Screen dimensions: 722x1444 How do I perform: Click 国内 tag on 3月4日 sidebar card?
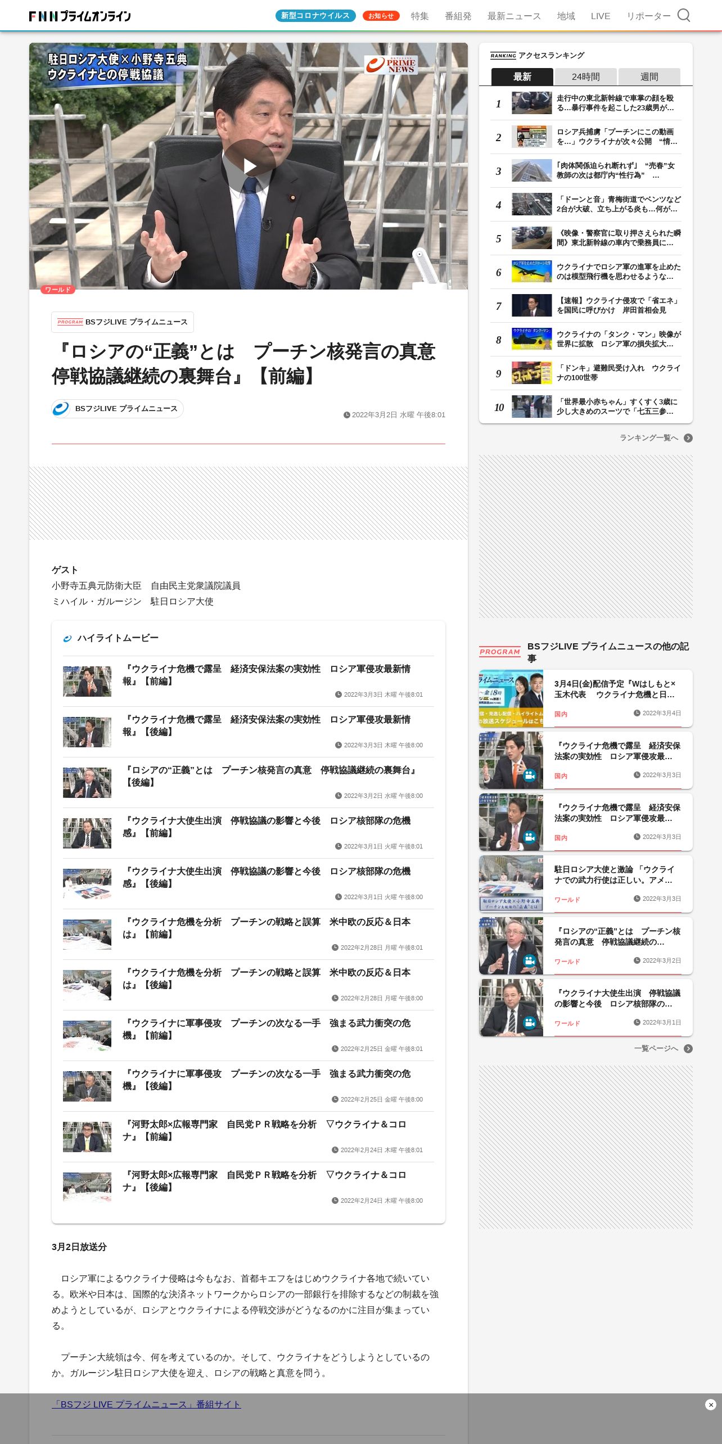pos(561,714)
